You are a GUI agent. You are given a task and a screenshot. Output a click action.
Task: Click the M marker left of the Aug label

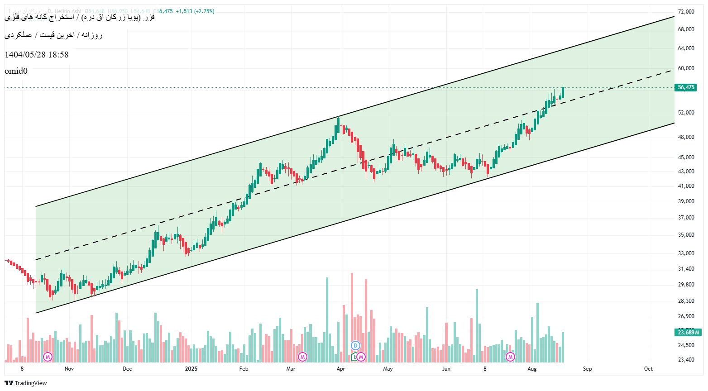(510, 357)
